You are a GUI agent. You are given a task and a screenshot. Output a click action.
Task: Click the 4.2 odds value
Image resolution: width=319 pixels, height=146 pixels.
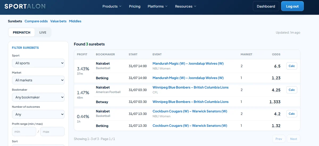coord(277,114)
